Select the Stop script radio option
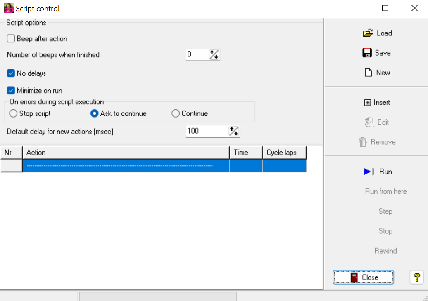The height and width of the screenshot is (301, 428). [13, 113]
